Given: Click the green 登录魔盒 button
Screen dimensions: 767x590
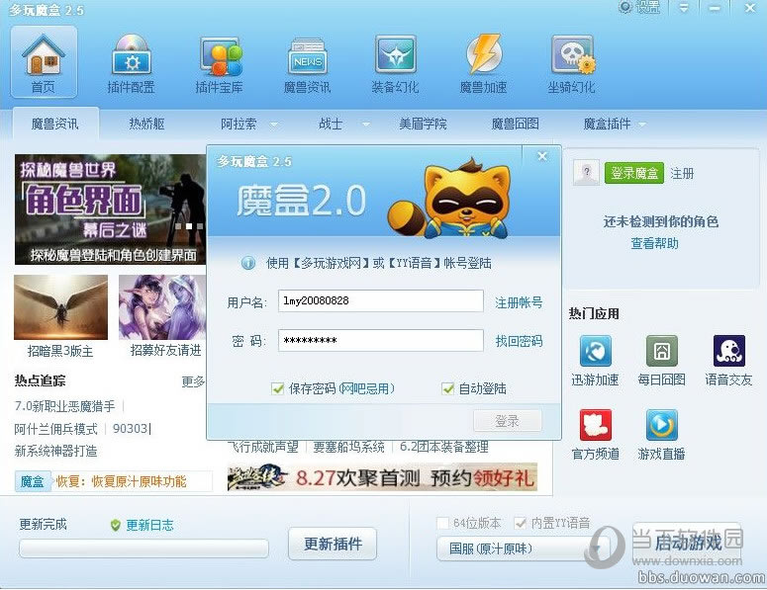Looking at the screenshot, I should 634,173.
